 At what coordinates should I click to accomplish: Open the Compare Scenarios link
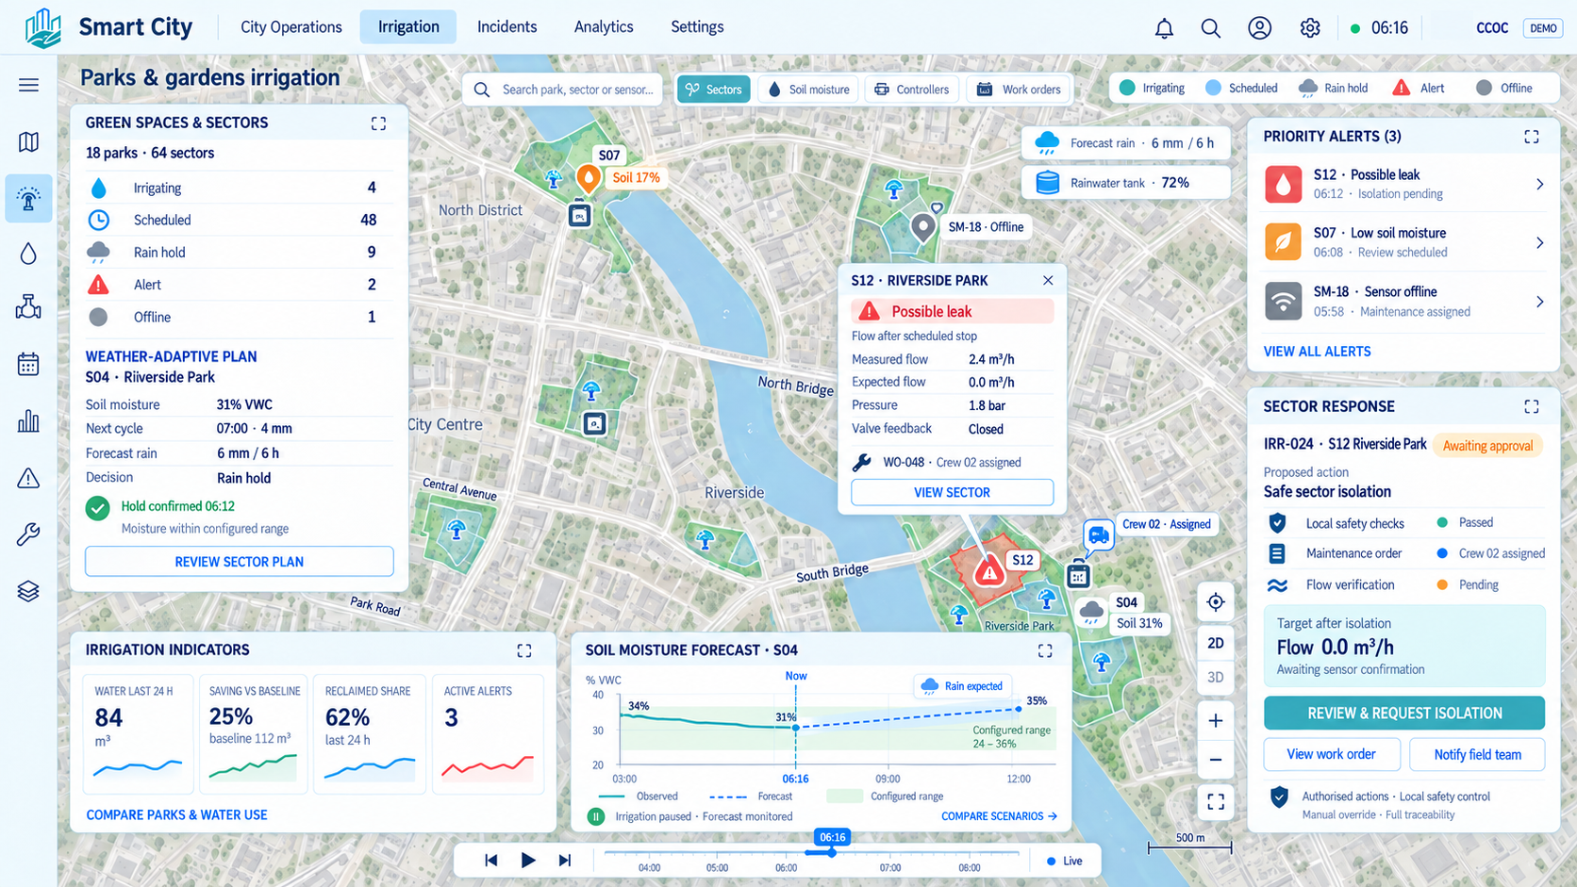tap(999, 816)
